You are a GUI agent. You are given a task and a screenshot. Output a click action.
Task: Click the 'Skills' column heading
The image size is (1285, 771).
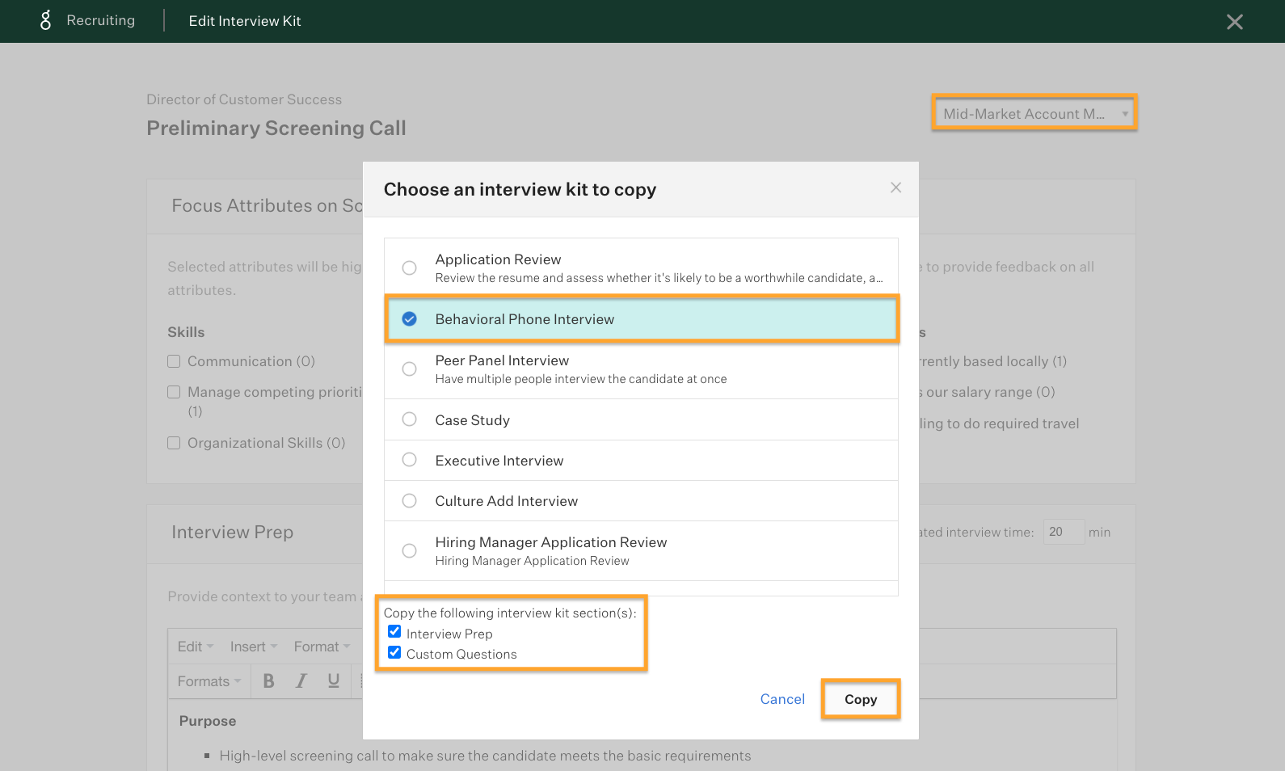(x=186, y=332)
